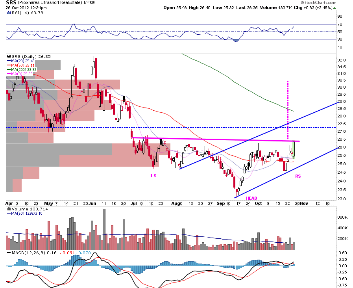Screen dimensions: 353x288
Task: Click the LS left shoulder annotation
Action: pyautogui.click(x=153, y=176)
